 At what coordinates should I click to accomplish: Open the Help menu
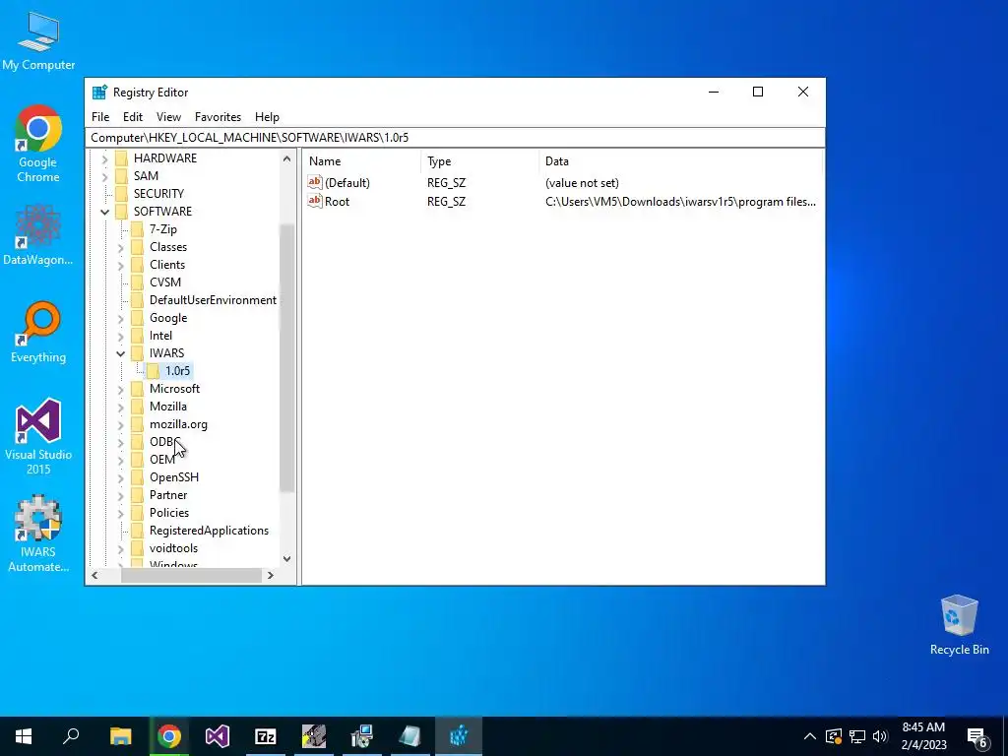[267, 117]
